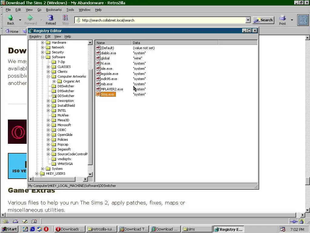This screenshot has width=310, height=233.
Task: Click the Reload page icon
Action: pyautogui.click(x=51, y=18)
